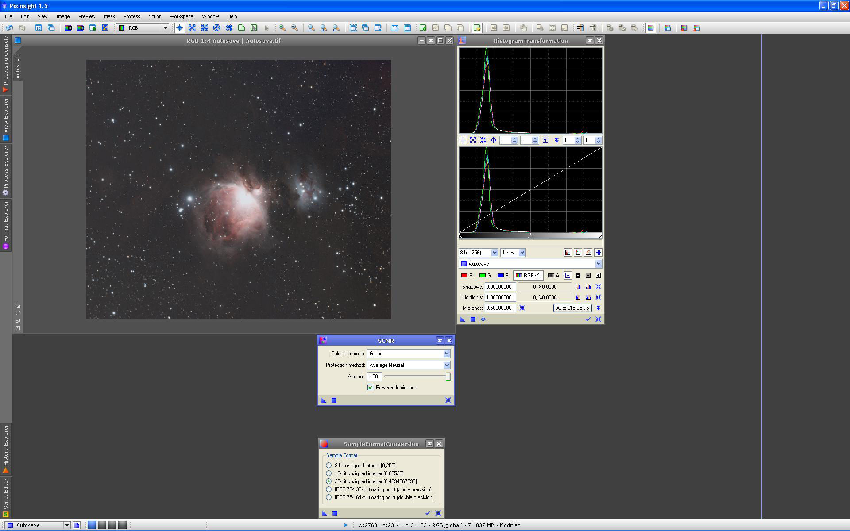Click the SCNR Amount value field
850x531 pixels.
(x=375, y=377)
